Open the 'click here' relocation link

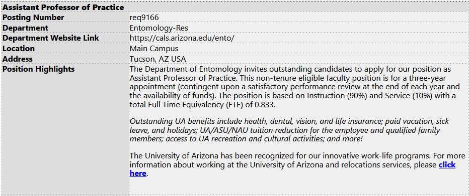point(447,165)
